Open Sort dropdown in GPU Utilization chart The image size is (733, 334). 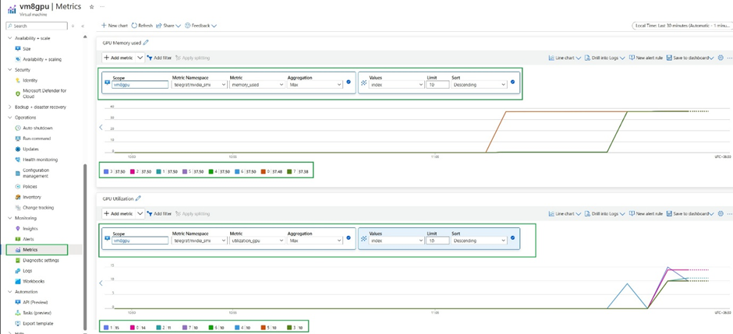pyautogui.click(x=479, y=241)
